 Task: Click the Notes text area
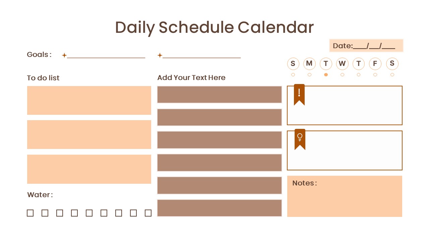[345, 199]
